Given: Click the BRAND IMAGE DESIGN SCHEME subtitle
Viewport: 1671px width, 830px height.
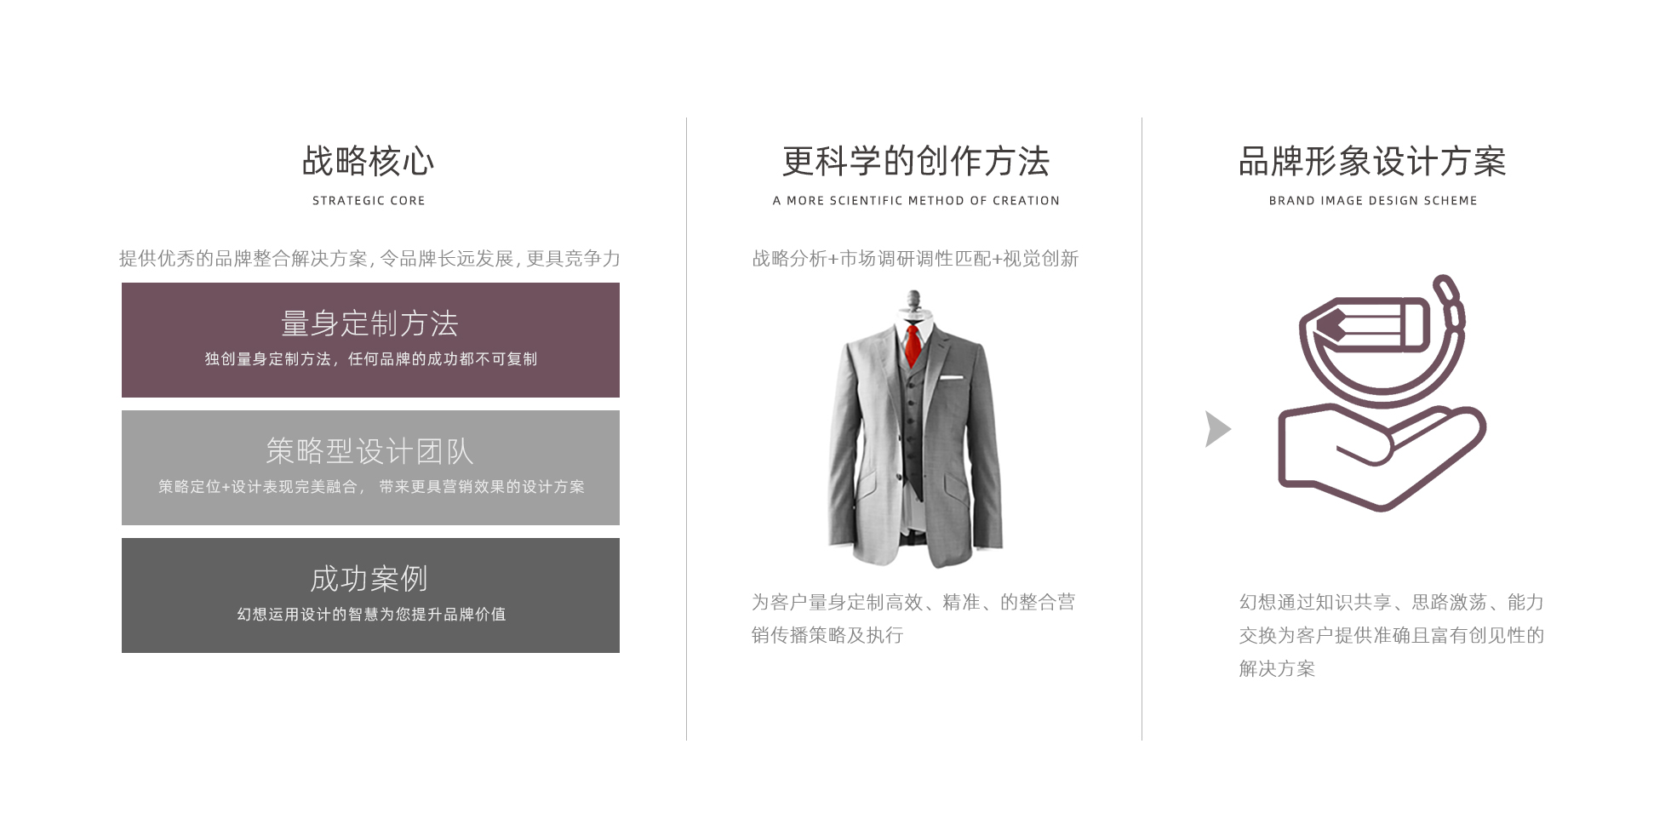Looking at the screenshot, I should (x=1373, y=201).
